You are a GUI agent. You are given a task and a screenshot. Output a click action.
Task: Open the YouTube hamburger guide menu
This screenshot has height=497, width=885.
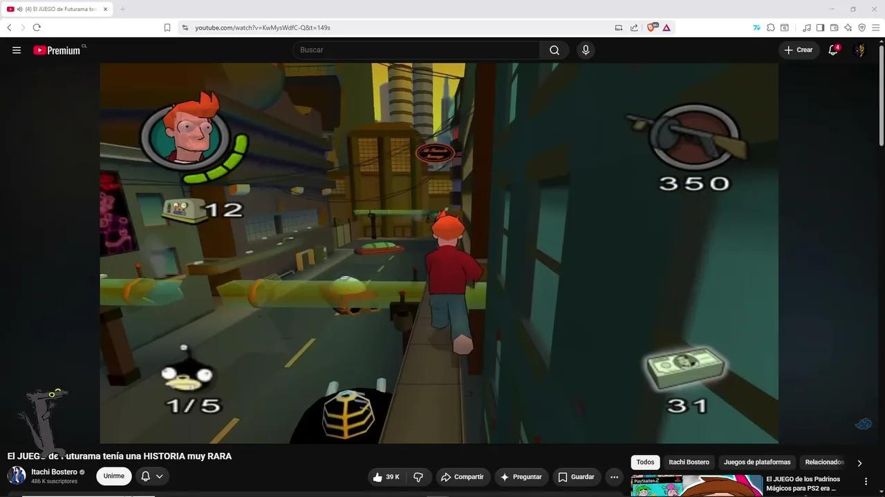pyautogui.click(x=17, y=50)
